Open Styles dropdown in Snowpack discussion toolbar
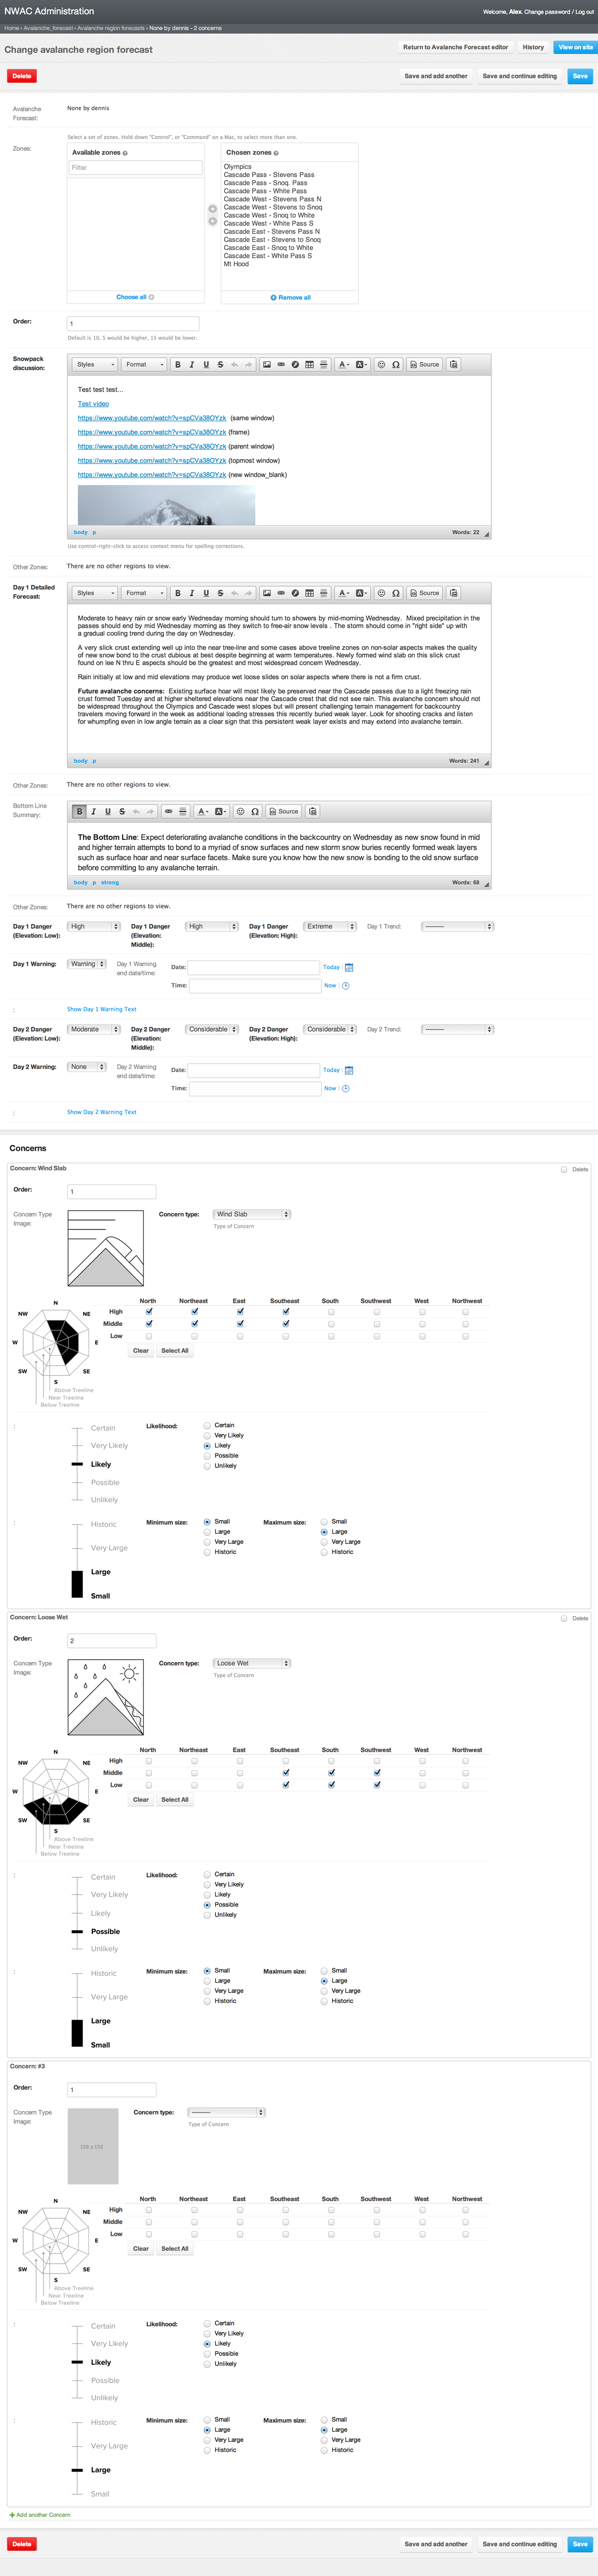 (95, 364)
